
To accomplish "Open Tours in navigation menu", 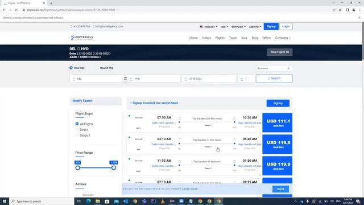I will (x=233, y=38).
